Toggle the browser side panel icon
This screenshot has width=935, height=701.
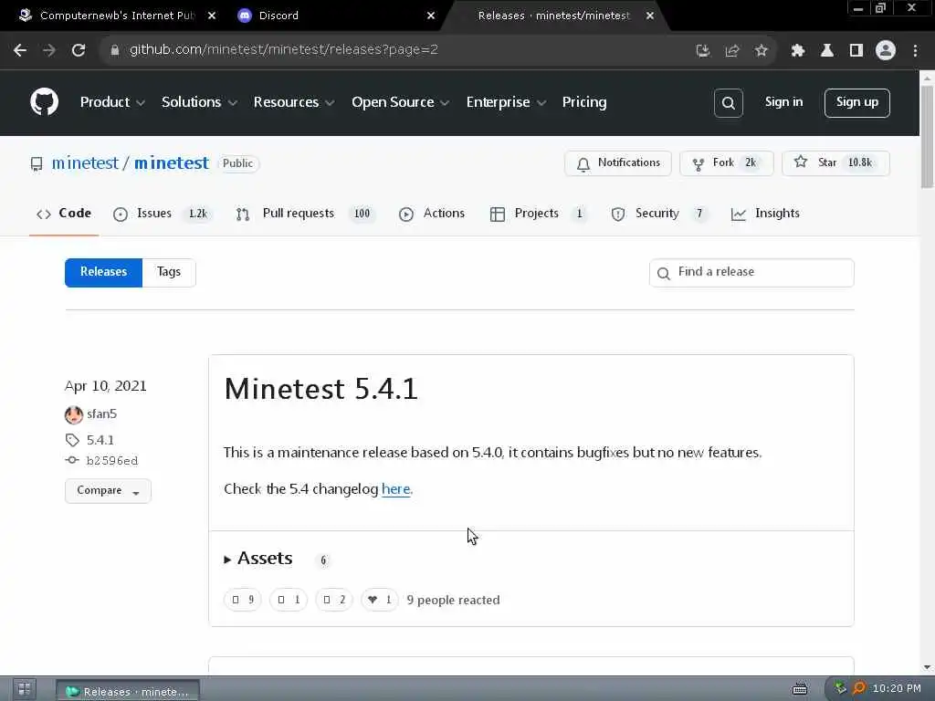pos(856,51)
